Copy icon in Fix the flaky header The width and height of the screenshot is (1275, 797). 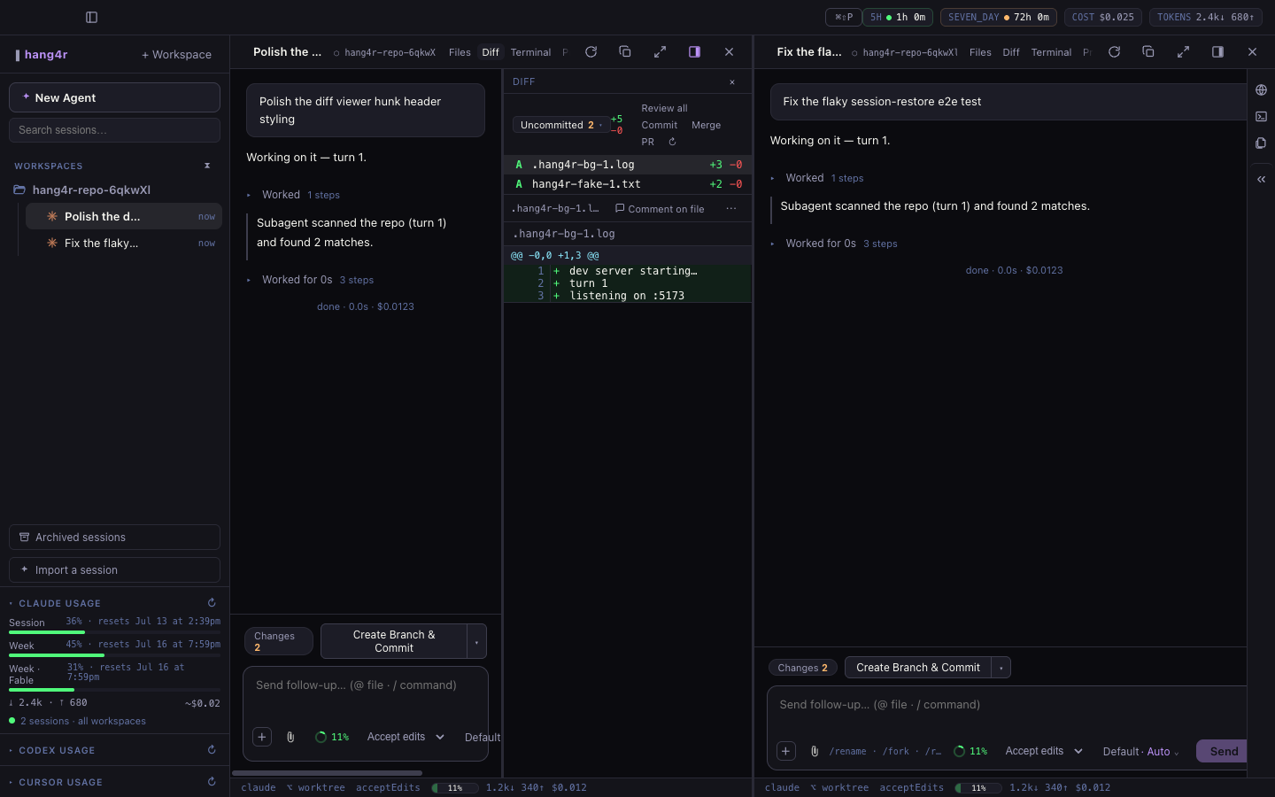(1147, 52)
